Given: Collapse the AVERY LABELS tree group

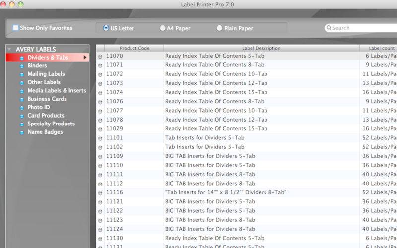Looking at the screenshot, I should [9, 49].
